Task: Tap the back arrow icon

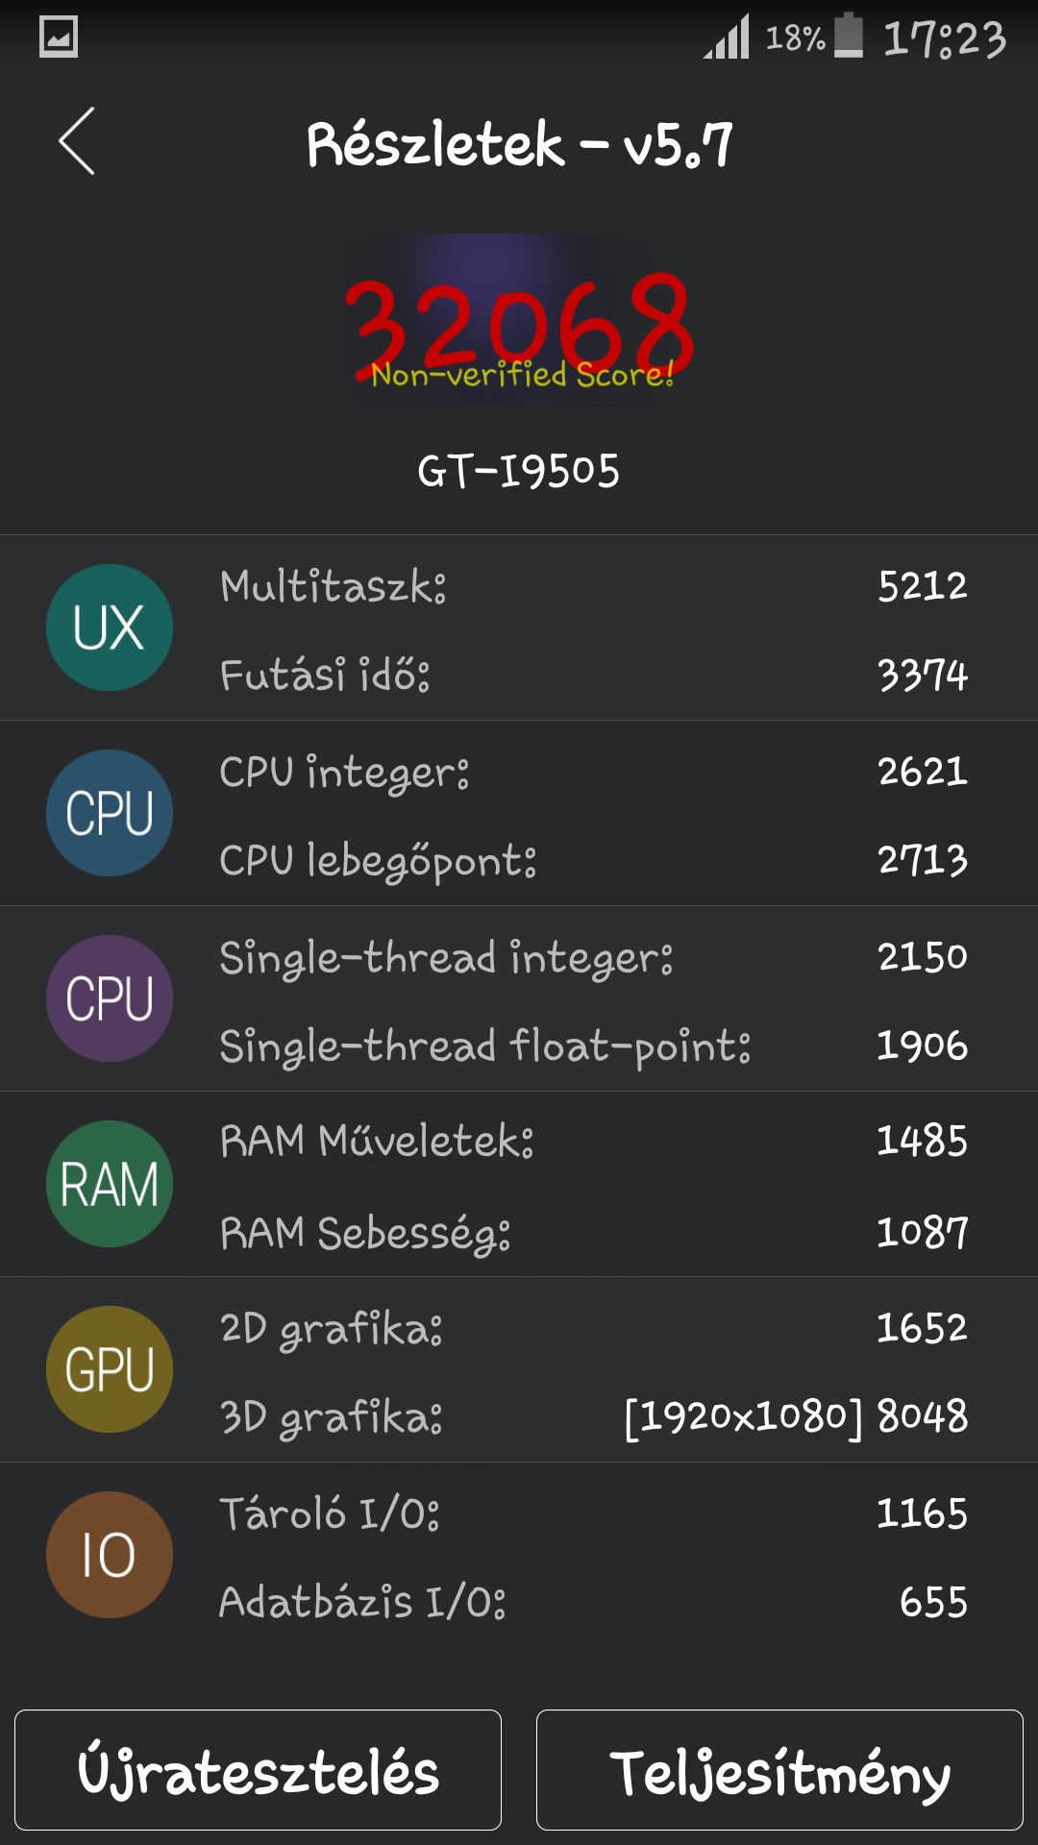Action: 77,141
